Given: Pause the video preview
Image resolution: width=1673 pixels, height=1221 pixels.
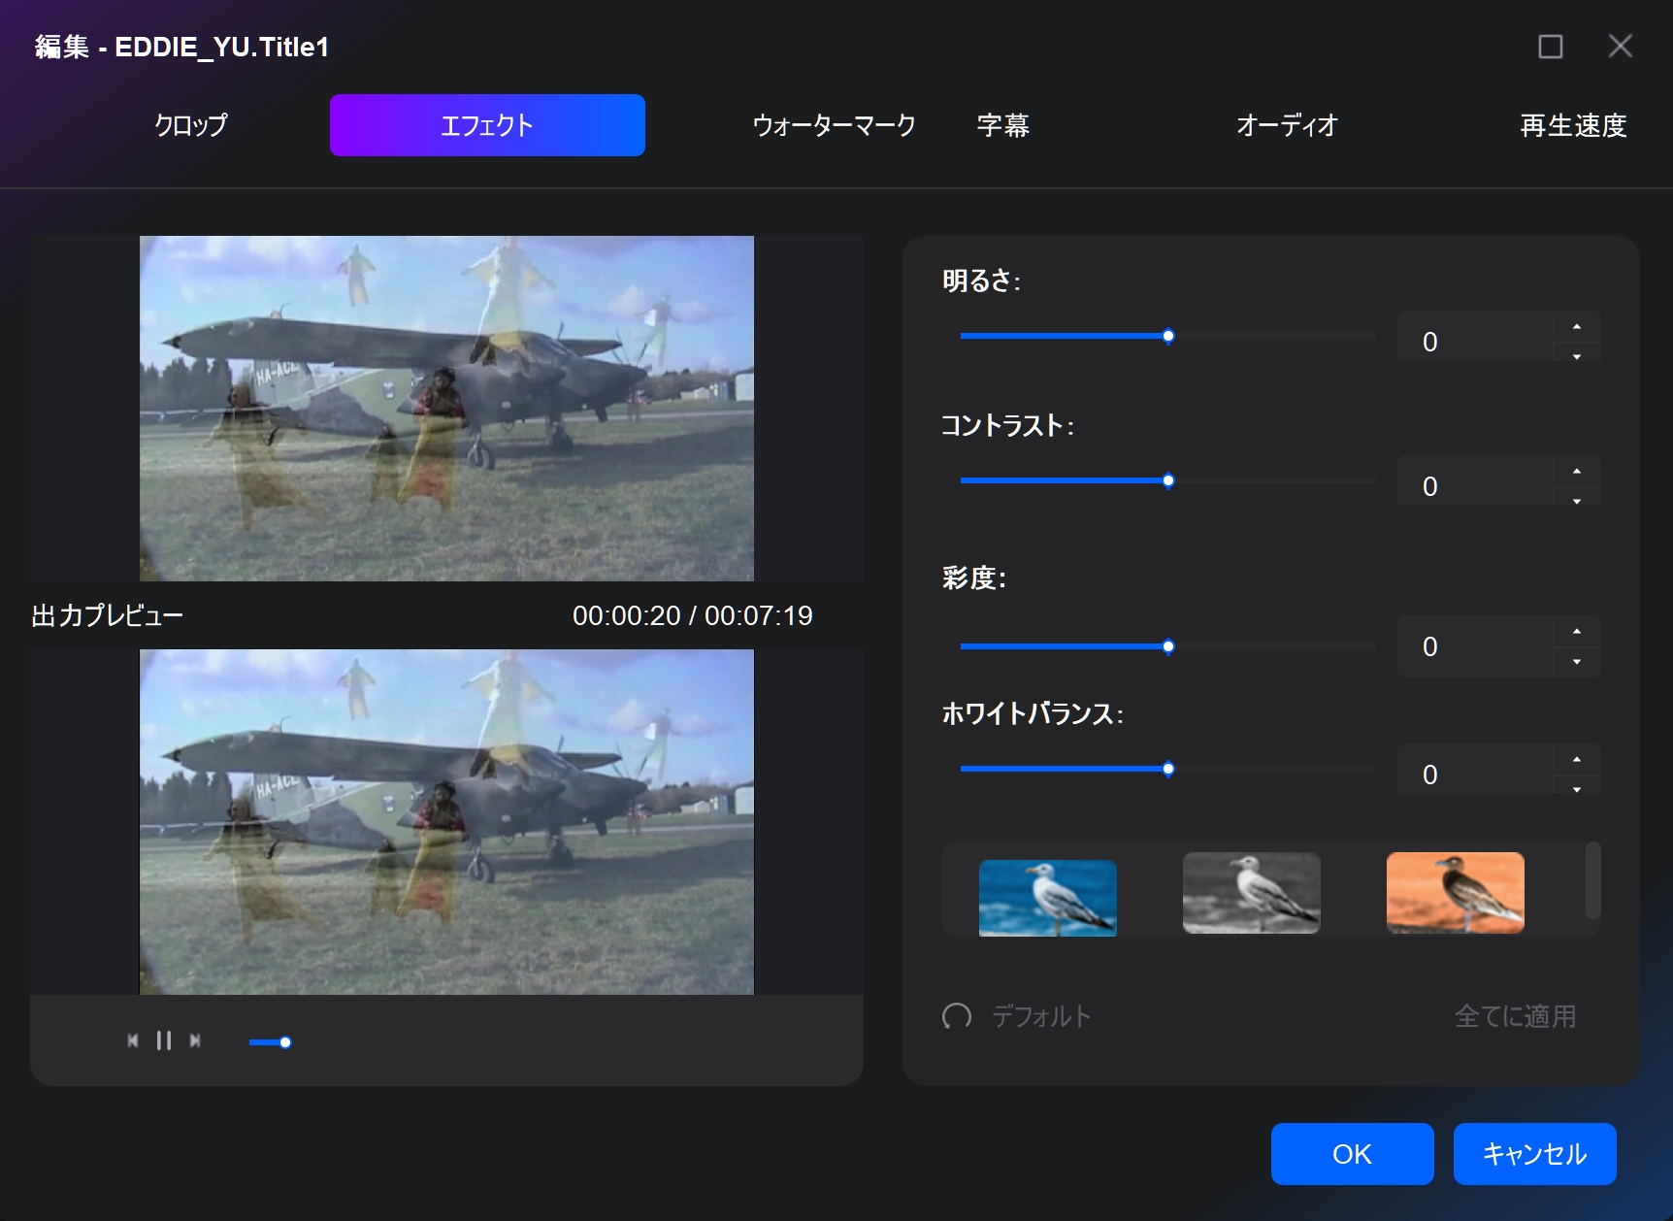Looking at the screenshot, I should tap(164, 1040).
